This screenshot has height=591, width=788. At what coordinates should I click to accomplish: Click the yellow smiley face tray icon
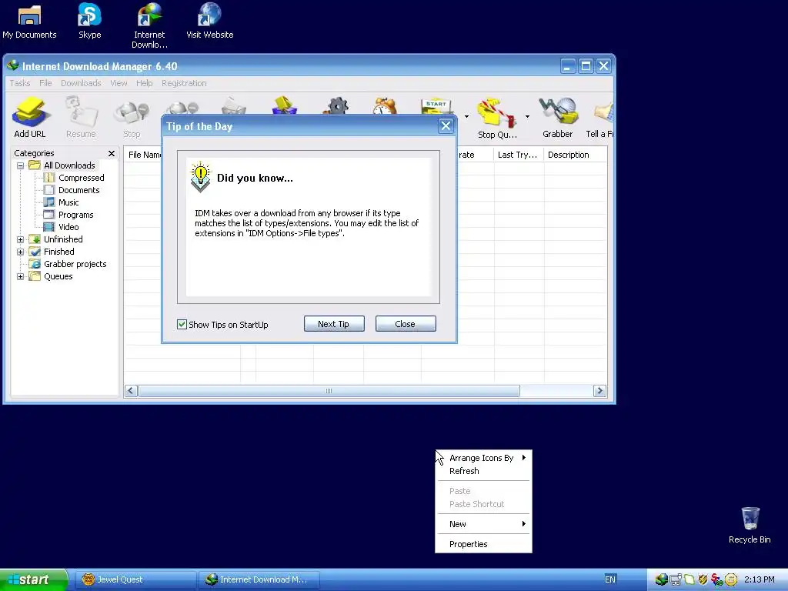(731, 579)
